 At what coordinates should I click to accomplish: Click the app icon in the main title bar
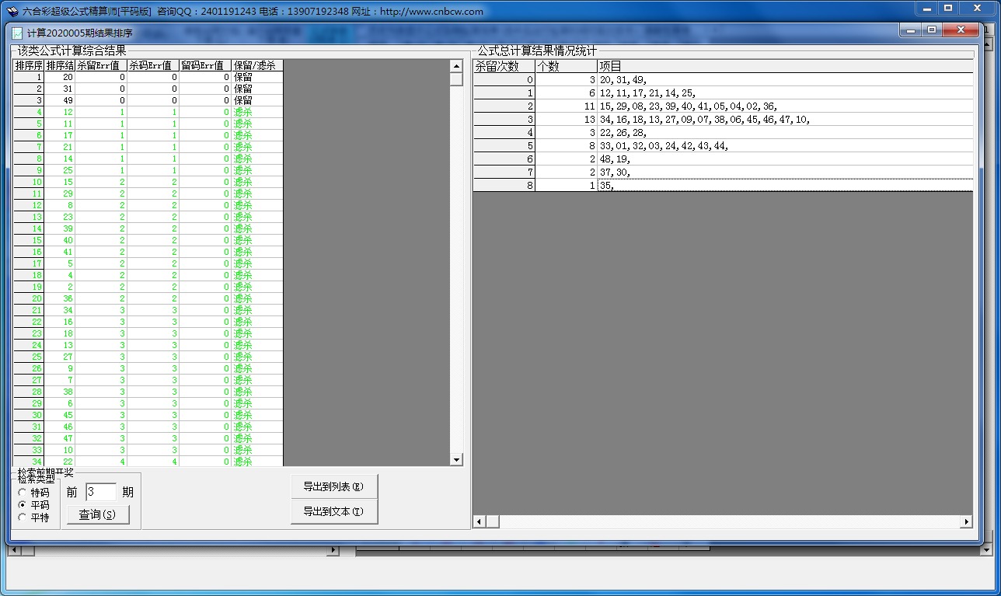coord(13,12)
